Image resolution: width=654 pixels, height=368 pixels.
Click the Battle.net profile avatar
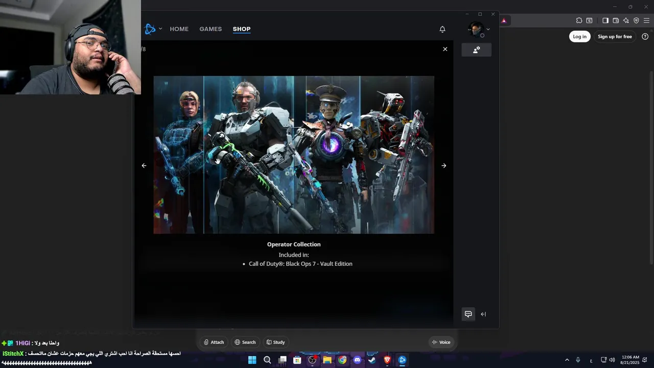coord(476,30)
